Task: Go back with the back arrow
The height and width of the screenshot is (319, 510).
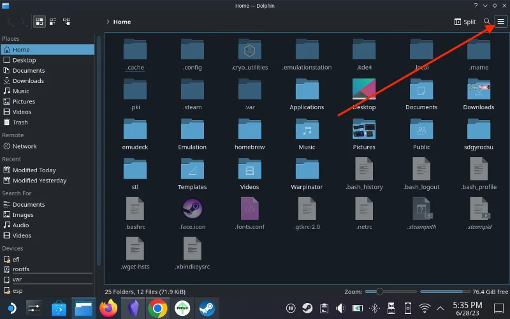Action: [x=10, y=22]
